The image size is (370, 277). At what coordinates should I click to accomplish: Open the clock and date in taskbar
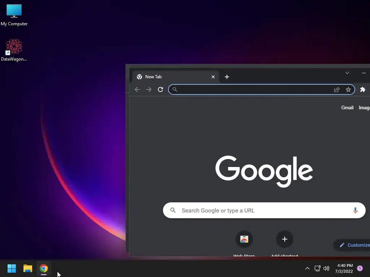pos(344,268)
